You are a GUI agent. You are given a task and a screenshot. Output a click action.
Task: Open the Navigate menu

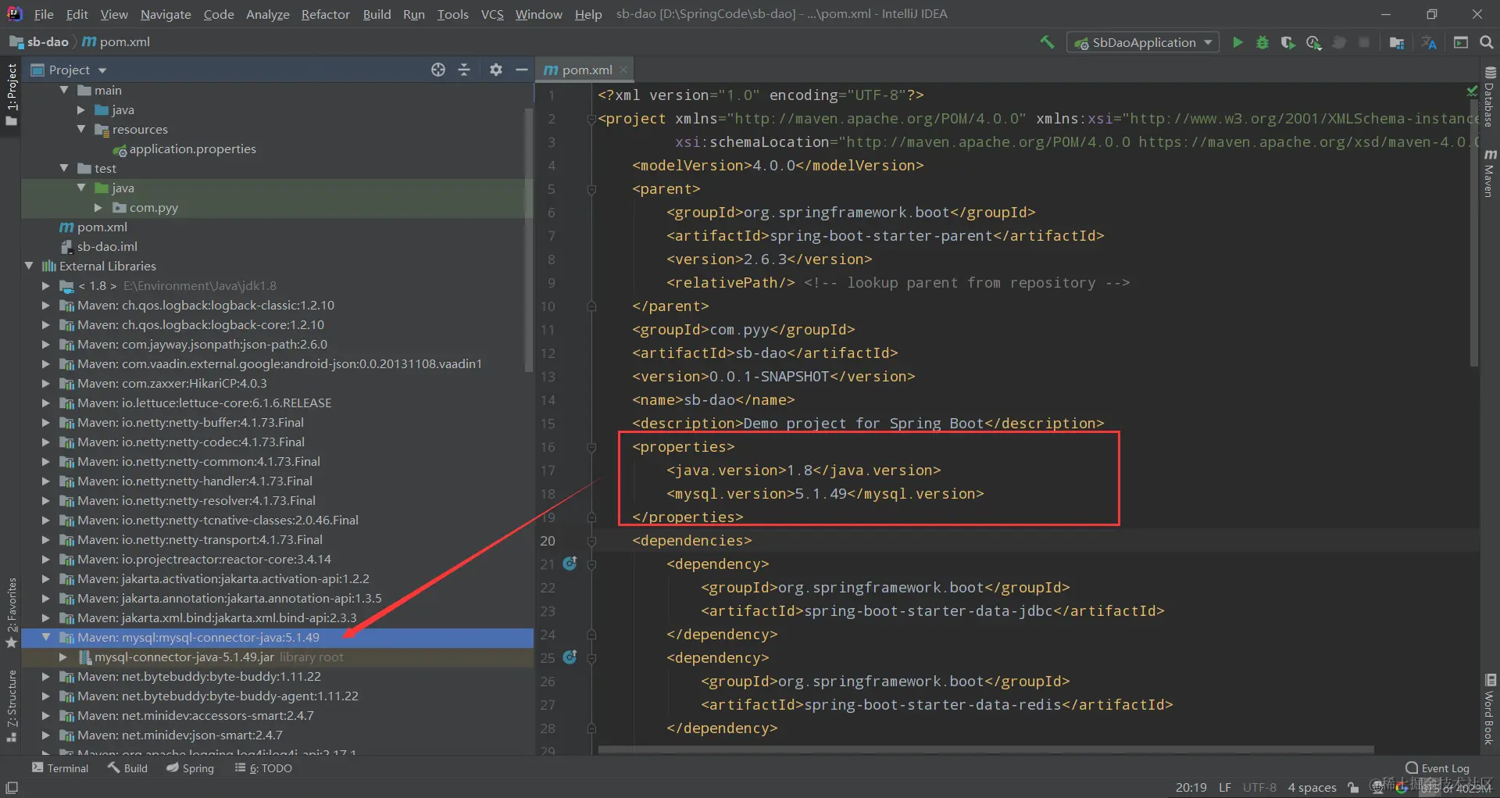point(166,14)
